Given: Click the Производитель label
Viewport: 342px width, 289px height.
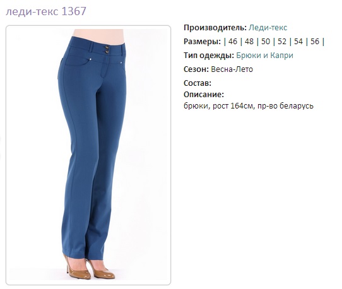Looking at the screenshot, I should [x=215, y=28].
